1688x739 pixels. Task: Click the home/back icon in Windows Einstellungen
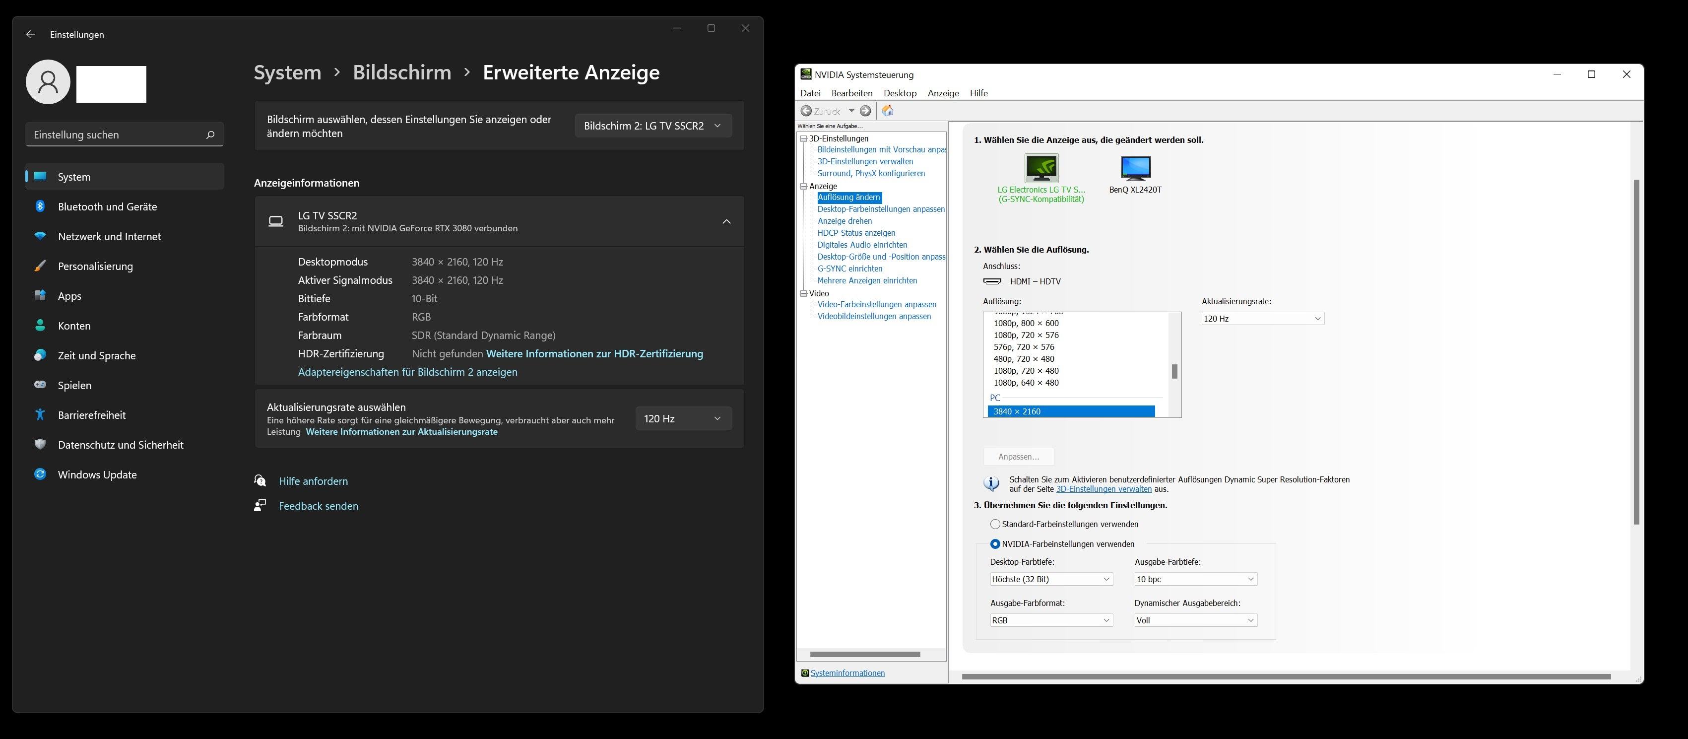(29, 33)
